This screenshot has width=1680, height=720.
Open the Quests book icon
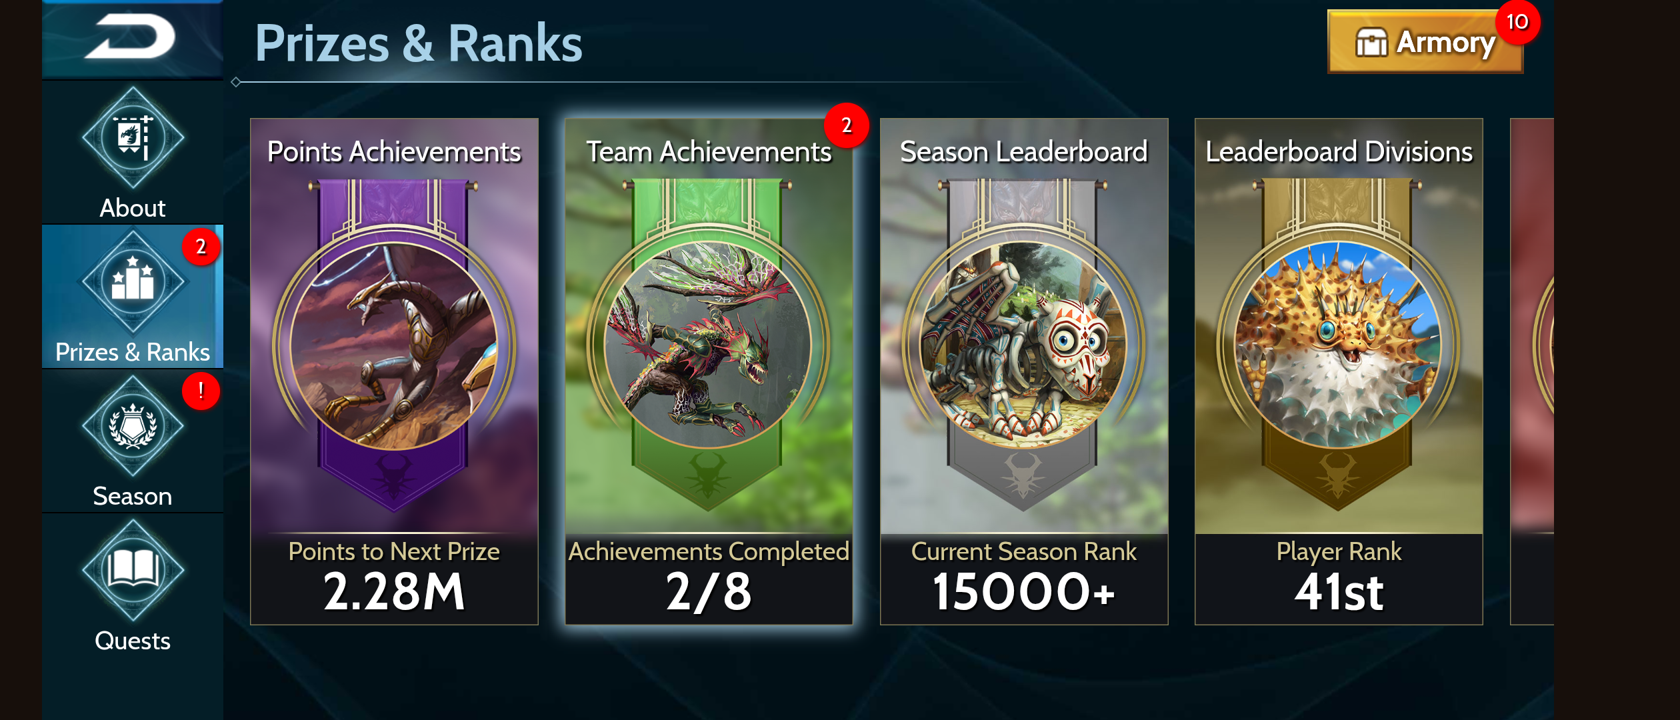(x=133, y=569)
